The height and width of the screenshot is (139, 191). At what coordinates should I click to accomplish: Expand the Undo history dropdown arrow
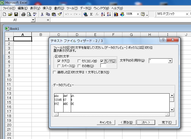(x=71, y=14)
